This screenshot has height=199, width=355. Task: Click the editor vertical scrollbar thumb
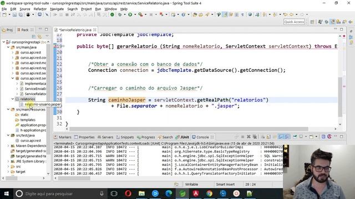tap(340, 97)
